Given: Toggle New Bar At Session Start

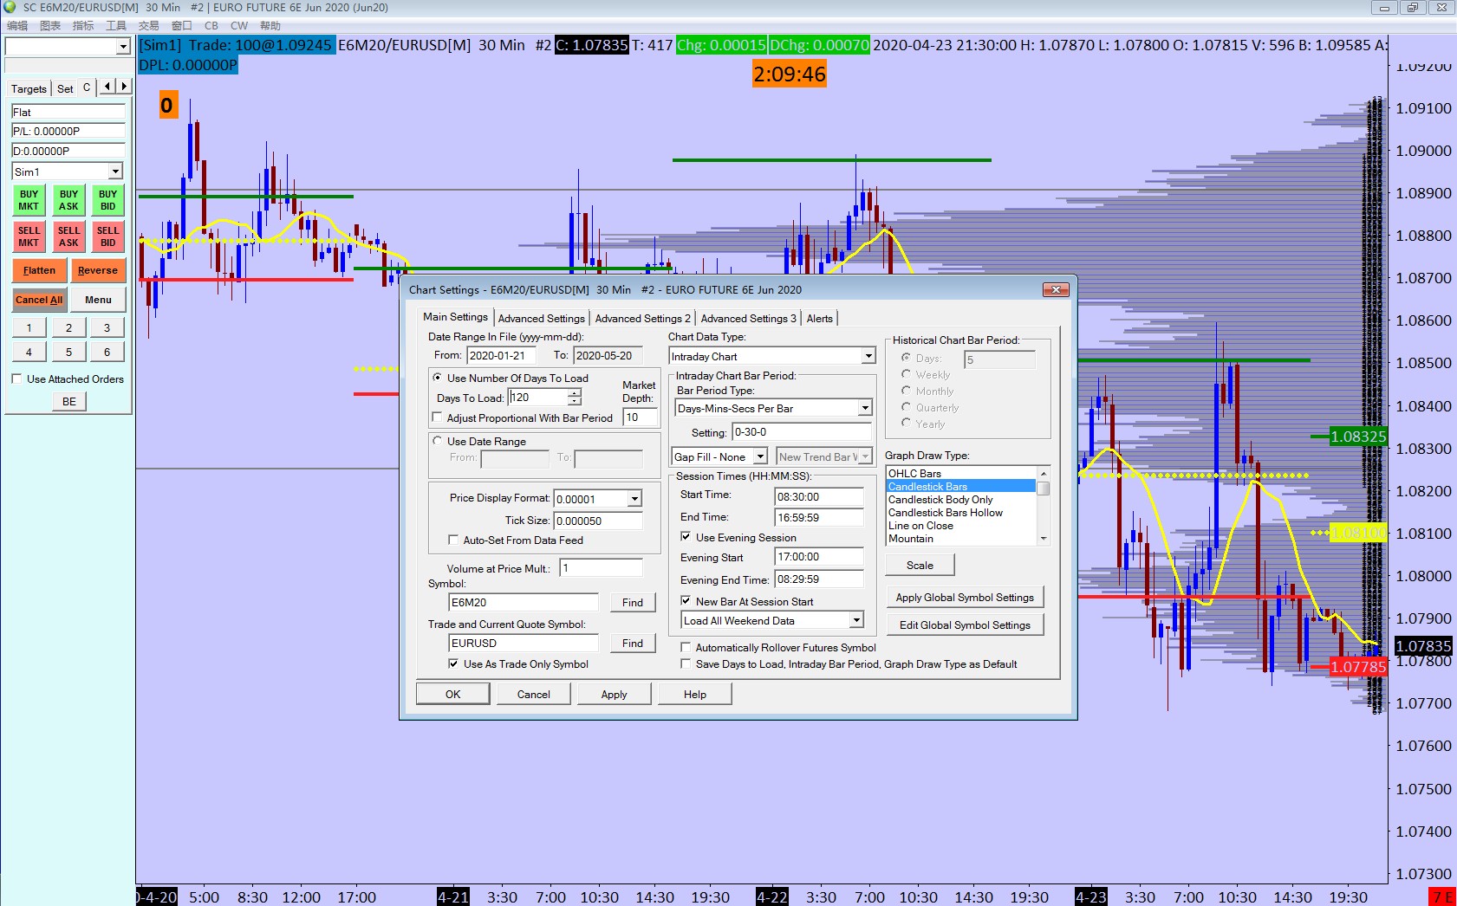Looking at the screenshot, I should click(686, 601).
